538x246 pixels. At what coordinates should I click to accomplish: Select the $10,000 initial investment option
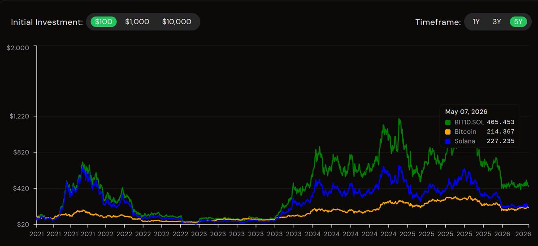[x=177, y=21]
